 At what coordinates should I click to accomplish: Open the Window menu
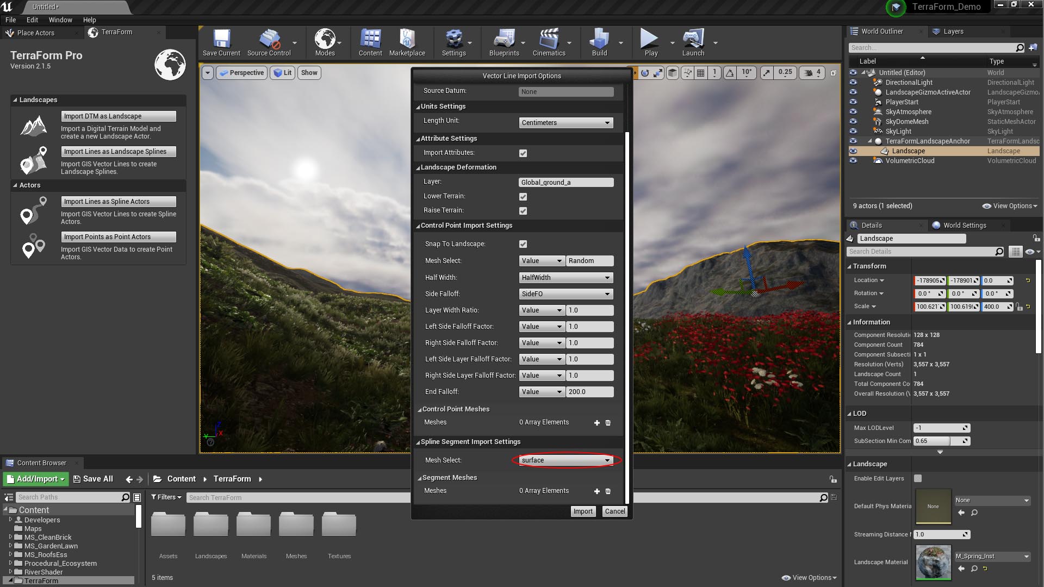point(60,20)
